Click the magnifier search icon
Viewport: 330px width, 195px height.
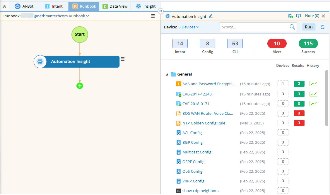pos(292,27)
